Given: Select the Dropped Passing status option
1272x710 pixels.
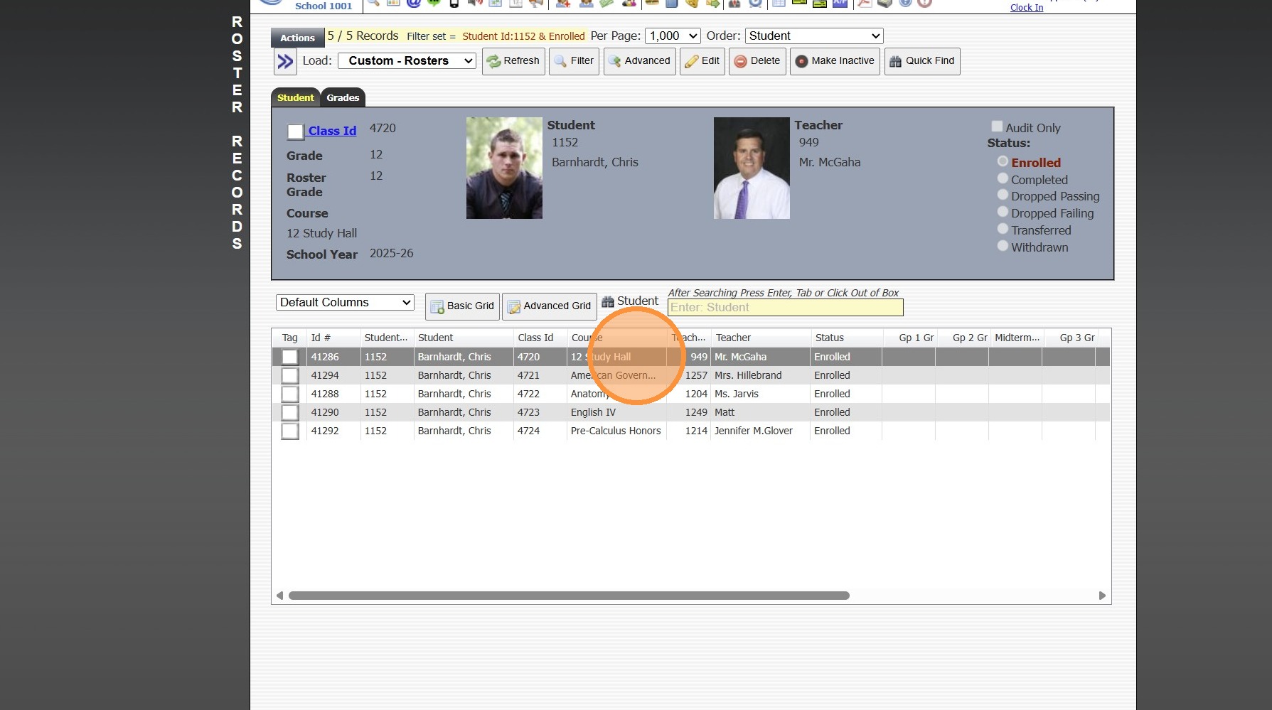Looking at the screenshot, I should point(1003,195).
